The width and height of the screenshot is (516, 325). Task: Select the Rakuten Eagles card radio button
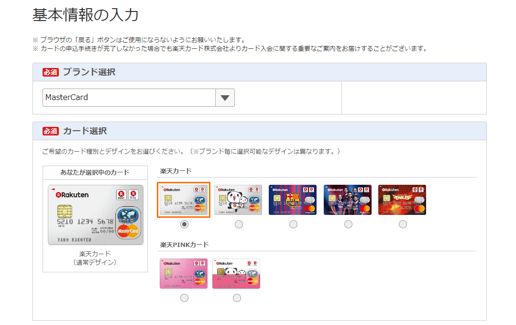click(403, 224)
